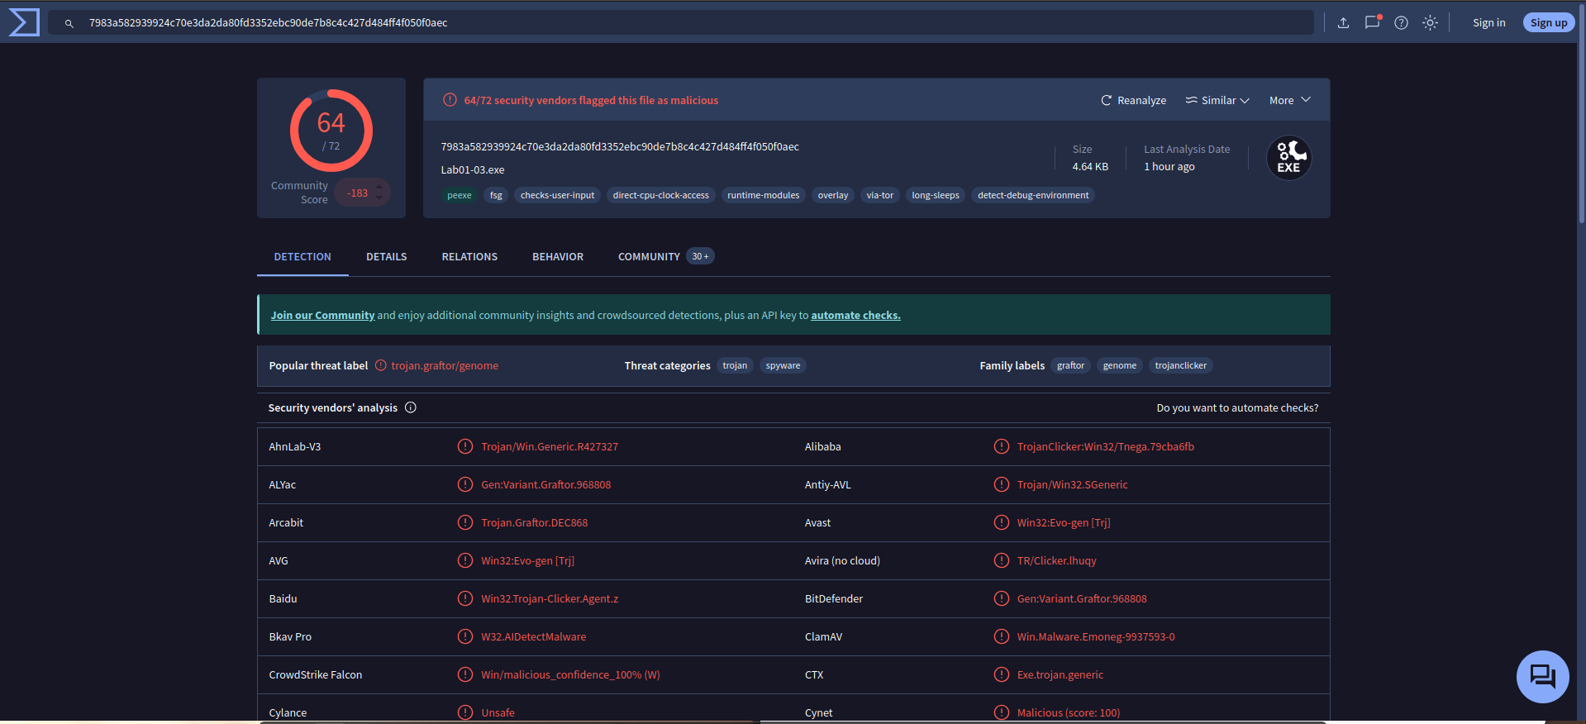Click the ClamAV detection warning icon
This screenshot has height=724, width=1586.
(x=1001, y=636)
